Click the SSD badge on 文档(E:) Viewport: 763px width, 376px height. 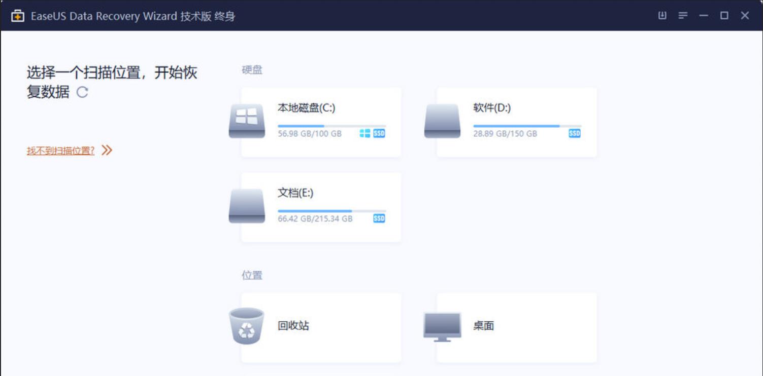[379, 218]
